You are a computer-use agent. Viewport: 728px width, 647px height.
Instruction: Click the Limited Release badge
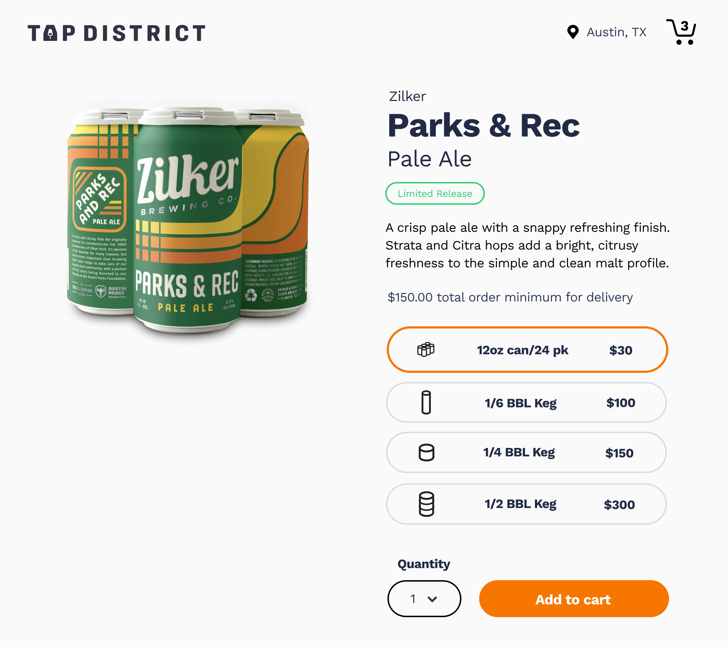[x=434, y=193]
